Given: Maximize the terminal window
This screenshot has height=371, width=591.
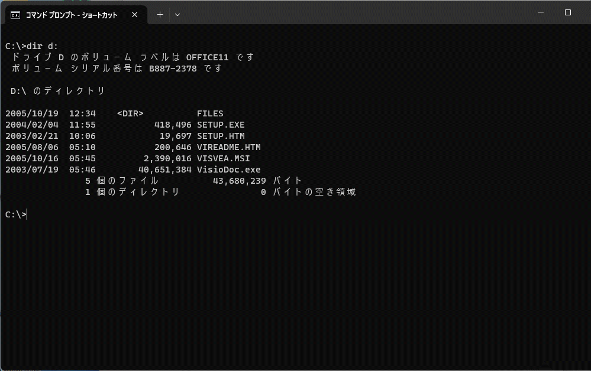Looking at the screenshot, I should [567, 12].
